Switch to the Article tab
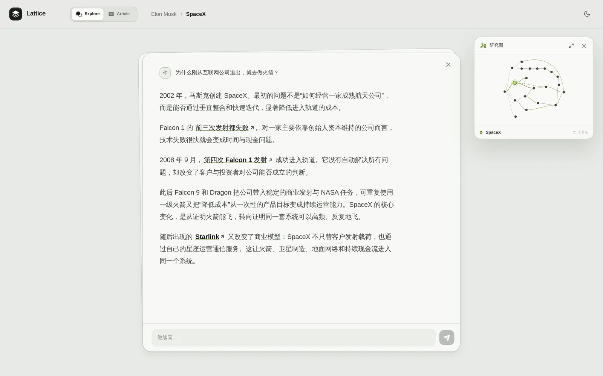Viewport: 603px width, 376px height. click(119, 14)
